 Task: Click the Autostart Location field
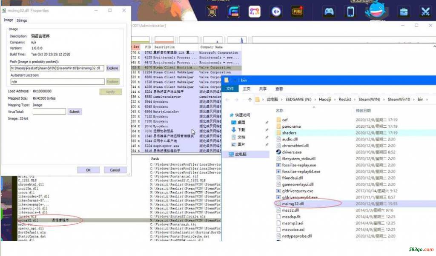coord(57,81)
